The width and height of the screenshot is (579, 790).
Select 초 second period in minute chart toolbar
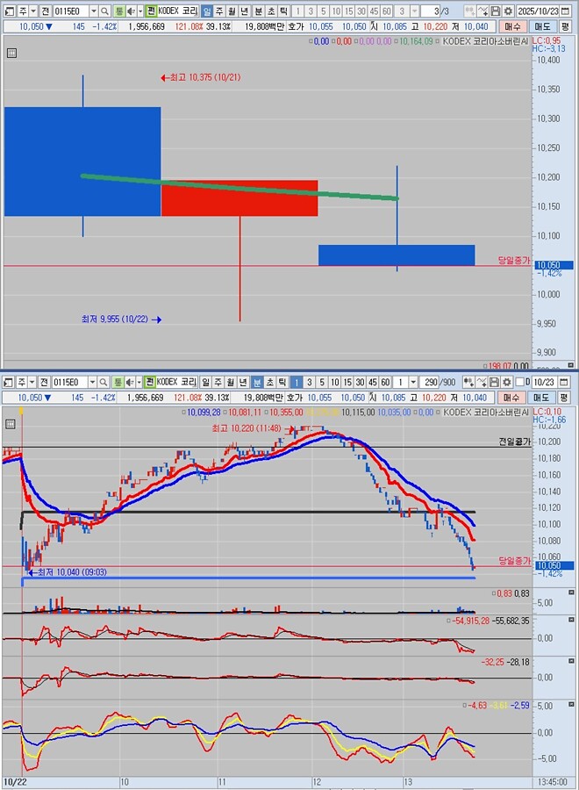269,382
